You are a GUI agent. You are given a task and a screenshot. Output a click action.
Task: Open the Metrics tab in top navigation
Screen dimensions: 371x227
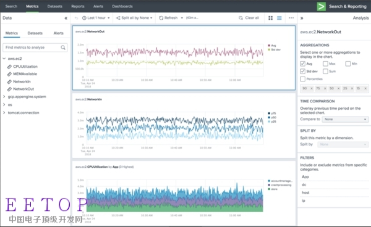(x=32, y=6)
